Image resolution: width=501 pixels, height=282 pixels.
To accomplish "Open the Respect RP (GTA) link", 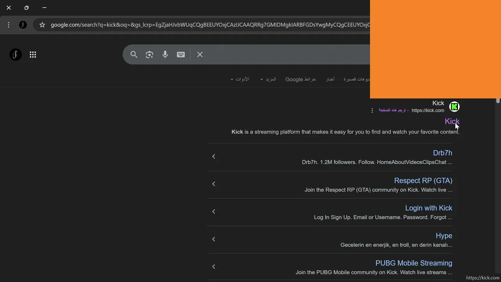I will (423, 181).
